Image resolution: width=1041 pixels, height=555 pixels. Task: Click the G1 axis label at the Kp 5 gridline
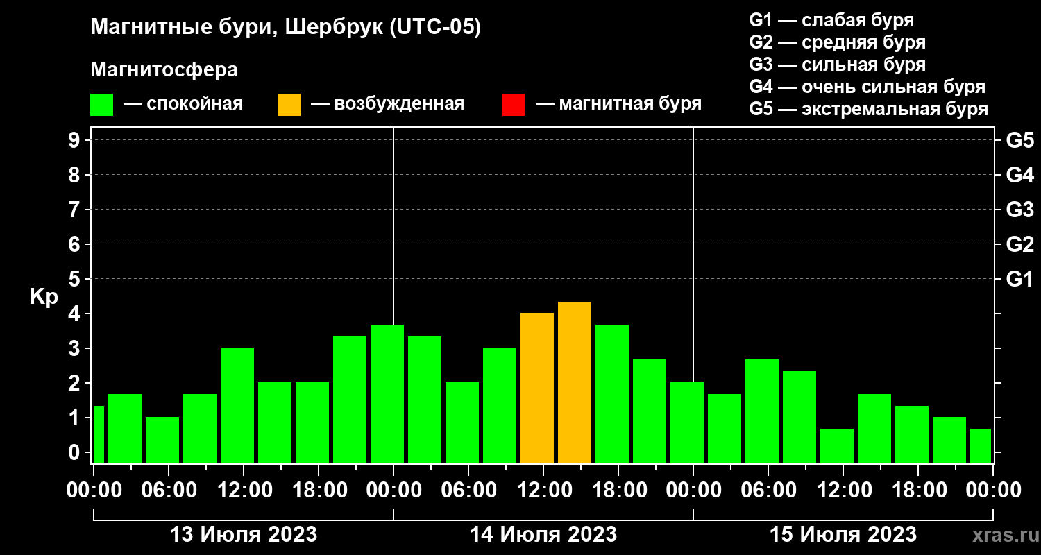[x=1019, y=279]
